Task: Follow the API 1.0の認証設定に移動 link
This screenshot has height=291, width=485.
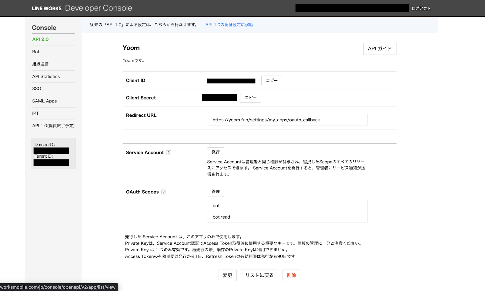Action: [x=229, y=25]
